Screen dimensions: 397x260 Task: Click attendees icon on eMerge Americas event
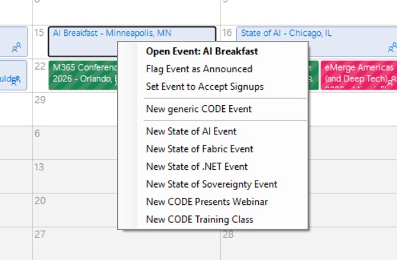tap(391, 79)
